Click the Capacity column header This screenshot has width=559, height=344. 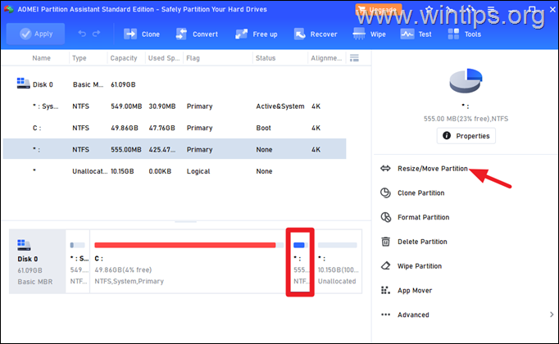(124, 58)
